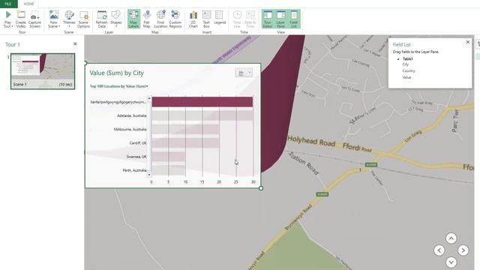The height and width of the screenshot is (270, 480).
Task: Select the Country field
Action: point(409,70)
